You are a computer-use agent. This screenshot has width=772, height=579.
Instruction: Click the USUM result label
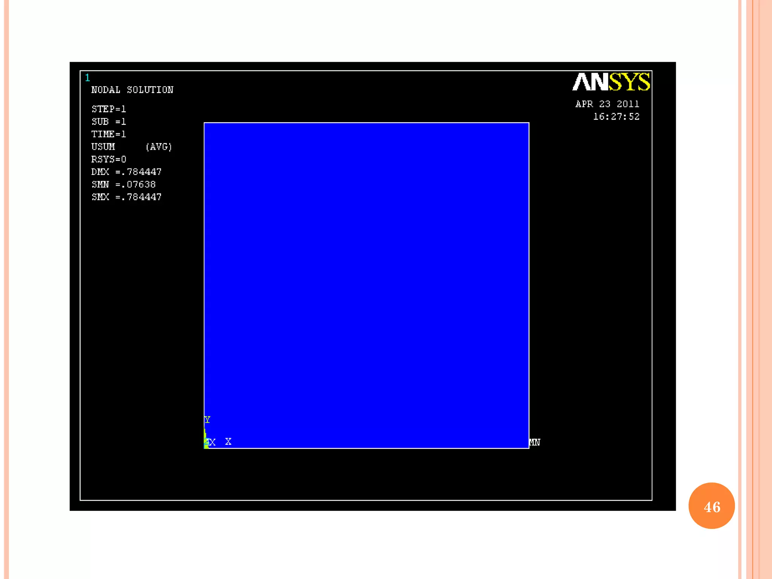pos(103,147)
